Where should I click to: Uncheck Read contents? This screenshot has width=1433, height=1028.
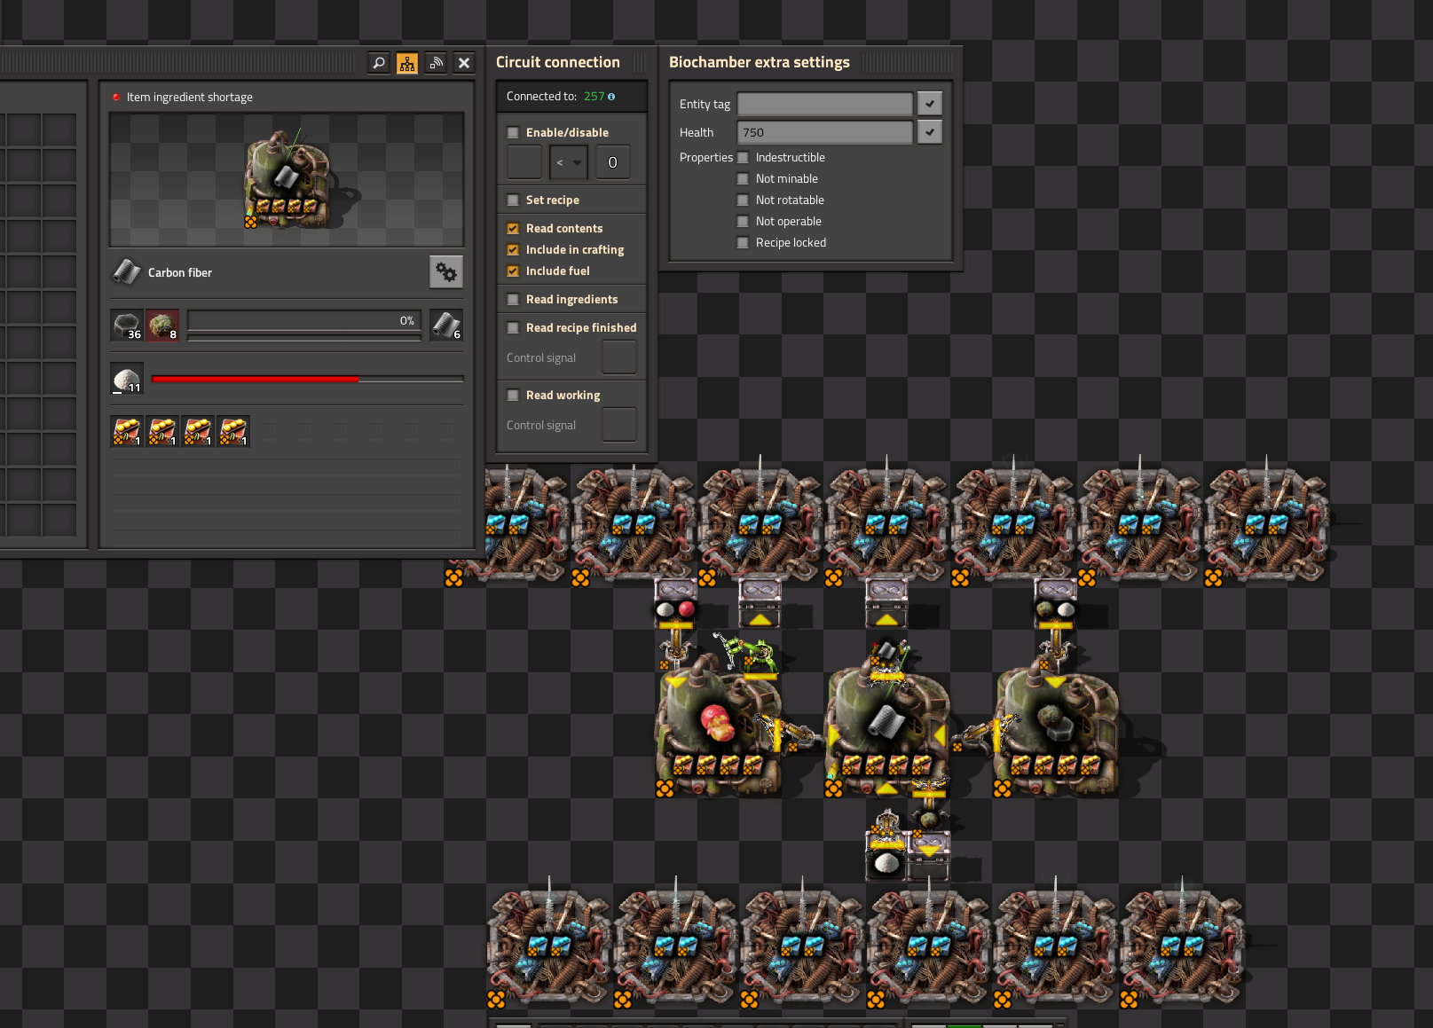pyautogui.click(x=513, y=229)
